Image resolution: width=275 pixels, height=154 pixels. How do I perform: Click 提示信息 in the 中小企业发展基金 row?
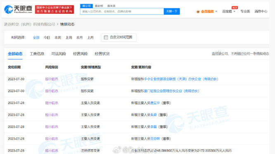point(52,79)
